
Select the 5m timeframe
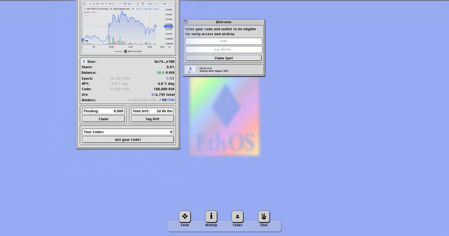point(98,4)
